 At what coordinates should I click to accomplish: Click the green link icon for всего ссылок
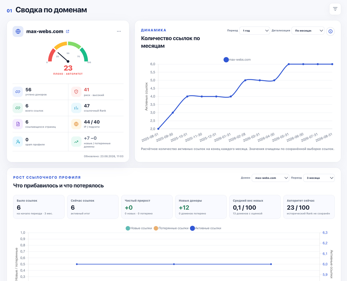pos(18,108)
